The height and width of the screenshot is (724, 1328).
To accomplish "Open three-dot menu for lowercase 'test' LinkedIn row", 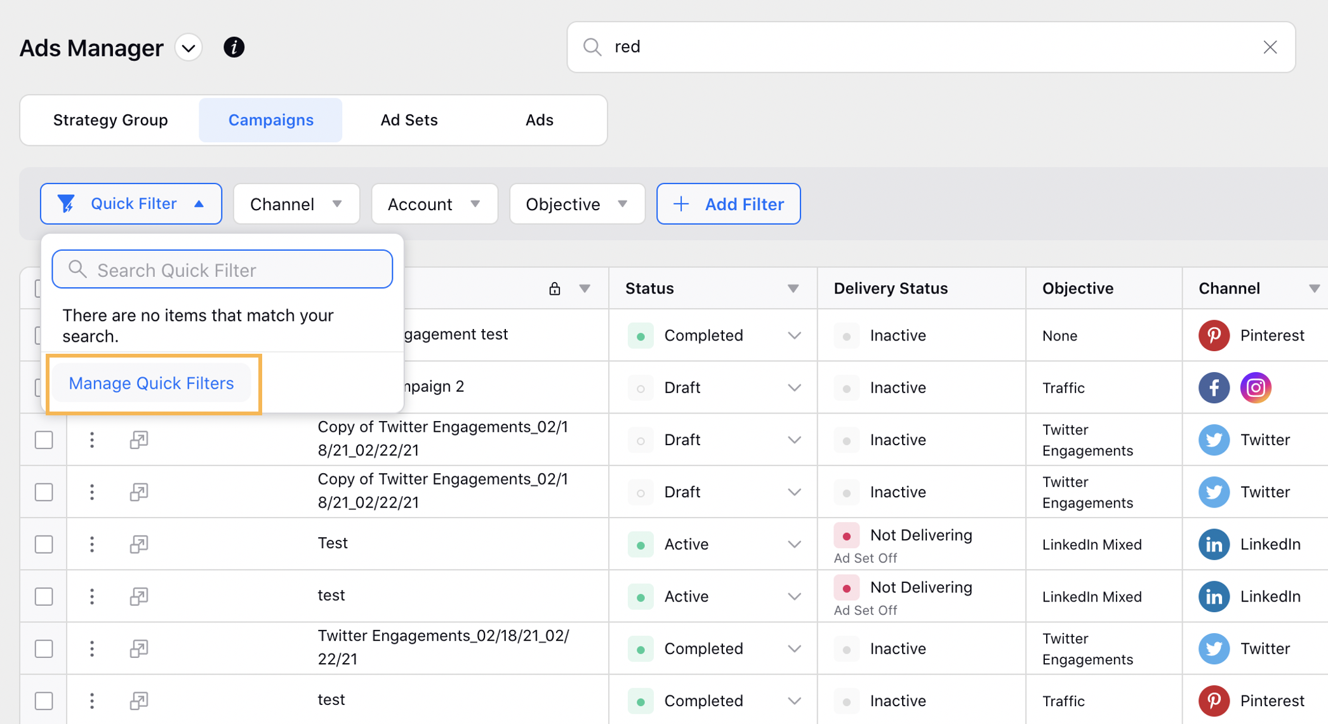I will [x=92, y=596].
